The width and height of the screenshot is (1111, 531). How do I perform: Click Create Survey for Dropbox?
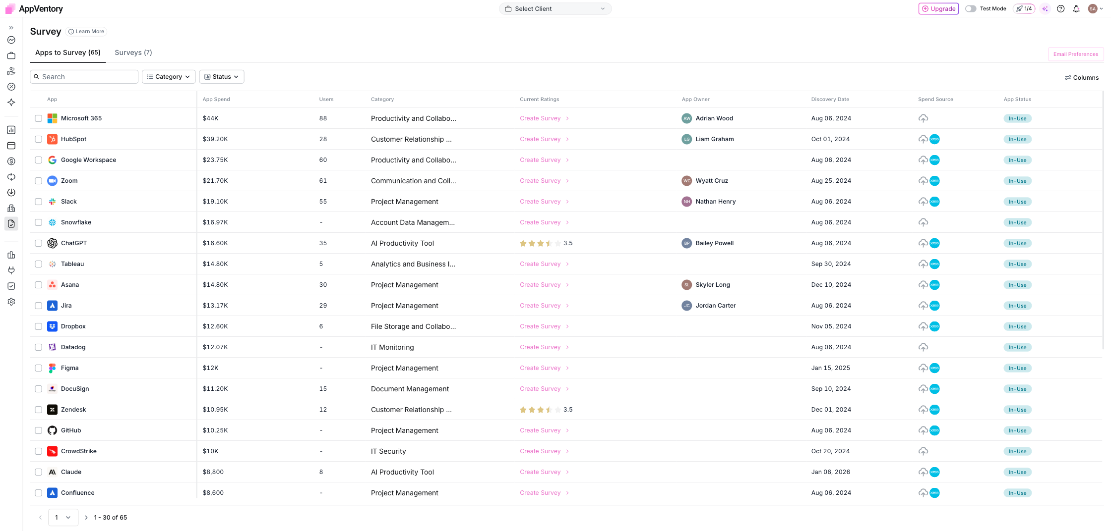544,326
